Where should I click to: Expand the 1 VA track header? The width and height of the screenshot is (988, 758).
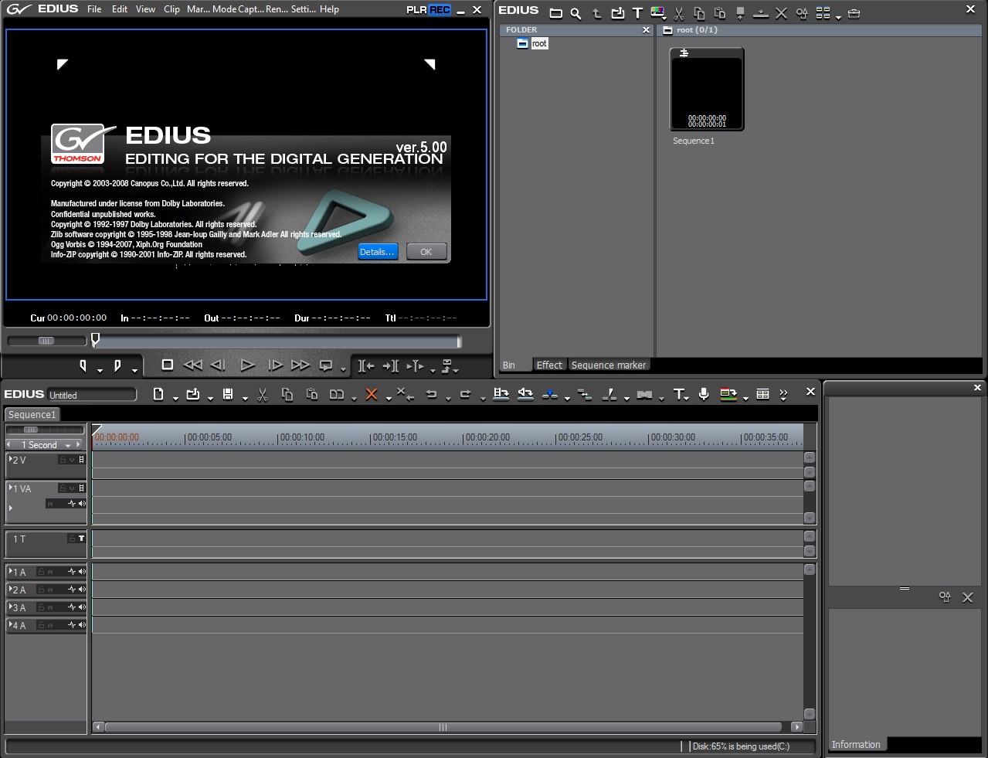(x=11, y=488)
